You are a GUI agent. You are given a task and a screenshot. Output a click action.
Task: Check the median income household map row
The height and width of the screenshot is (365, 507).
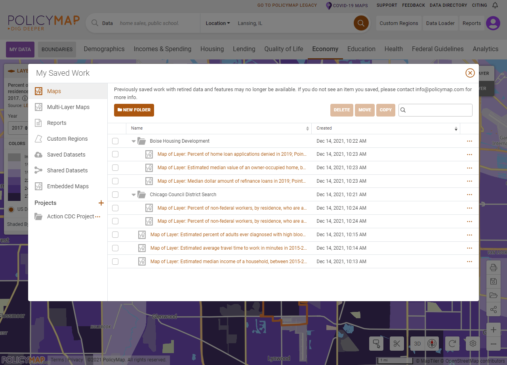coord(115,262)
